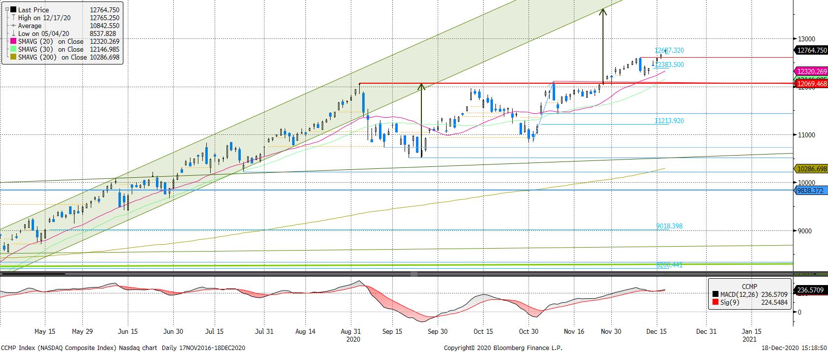Image resolution: width=828 pixels, height=352 pixels.
Task: Click the 12383.500 level annotation
Action: (x=669, y=64)
